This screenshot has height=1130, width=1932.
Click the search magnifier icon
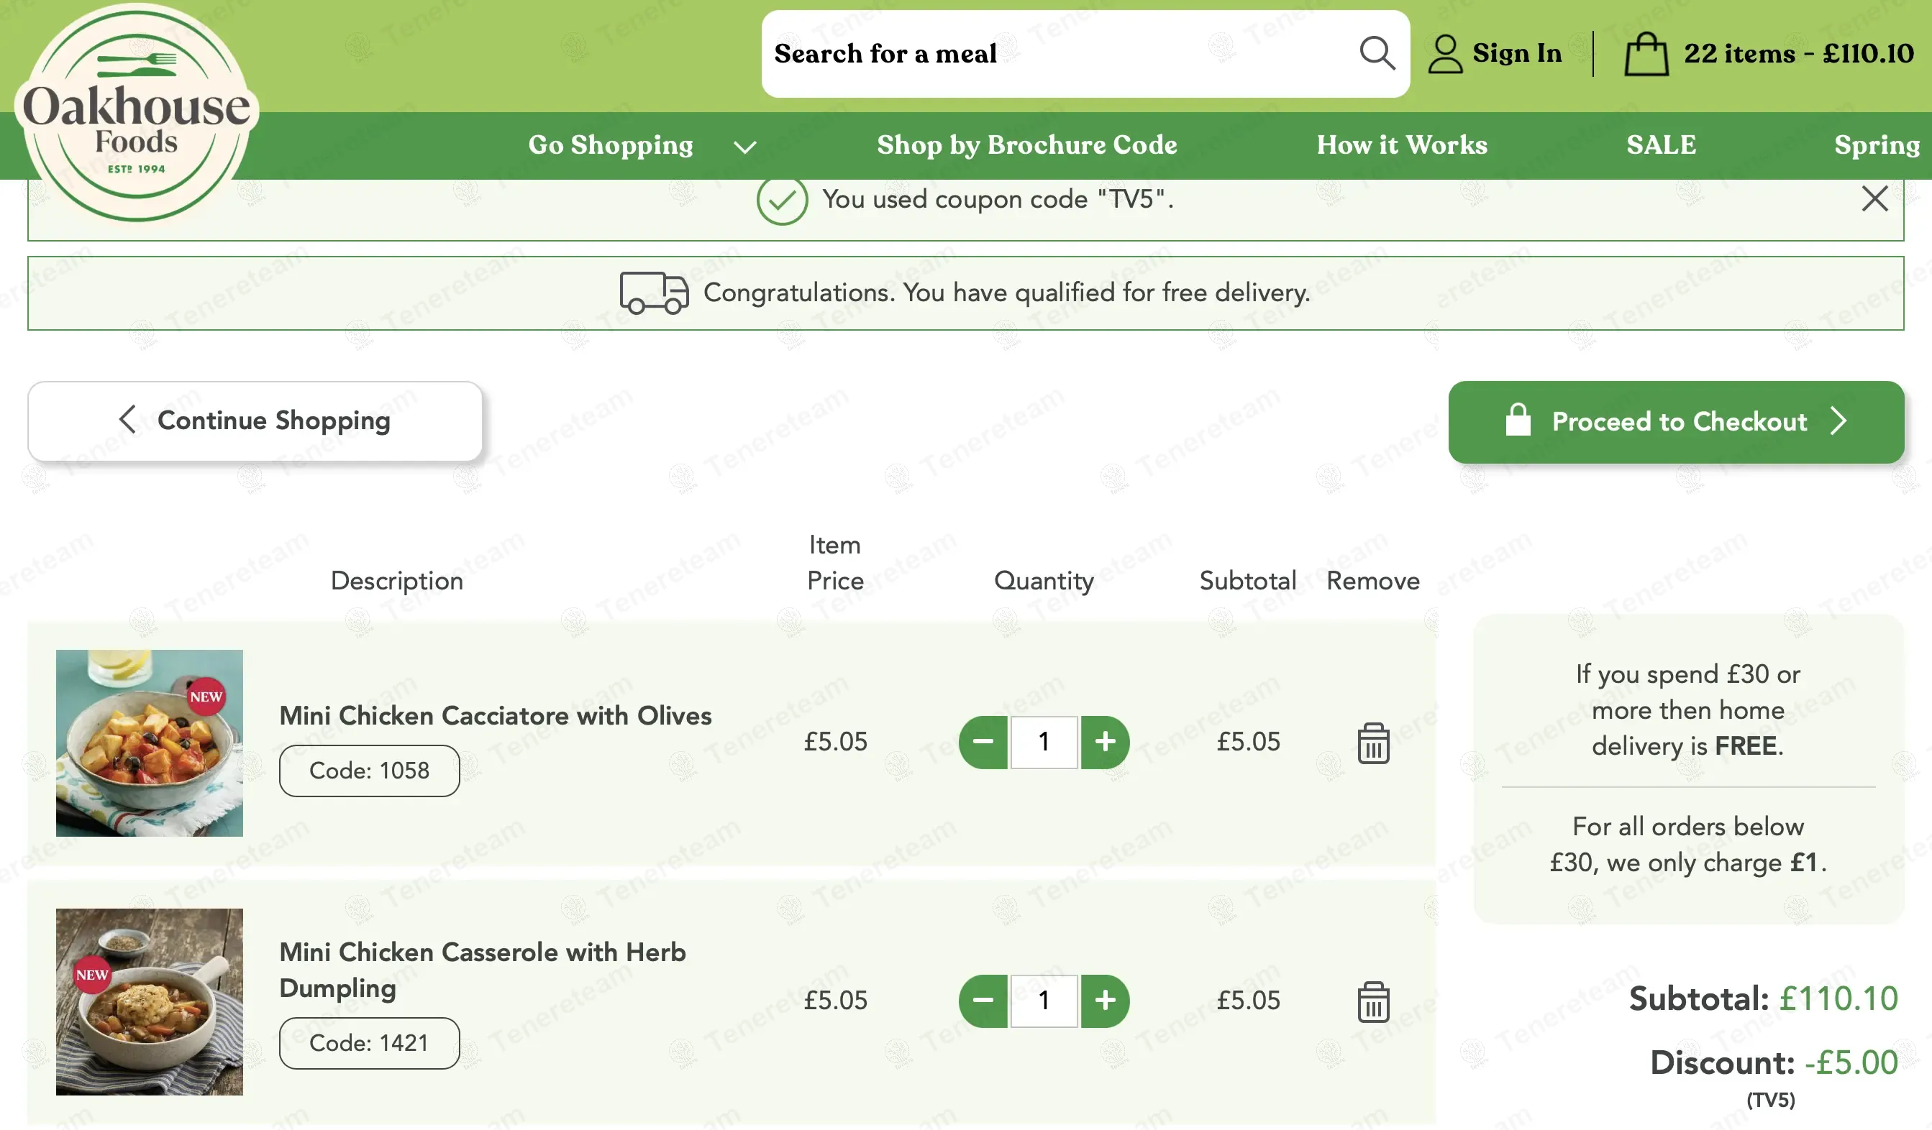click(1377, 54)
